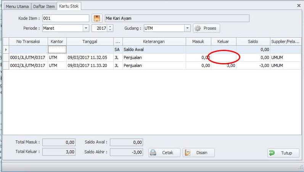Image resolution: width=304 pixels, height=172 pixels.
Task: Open the Disain design button
Action: (x=198, y=153)
